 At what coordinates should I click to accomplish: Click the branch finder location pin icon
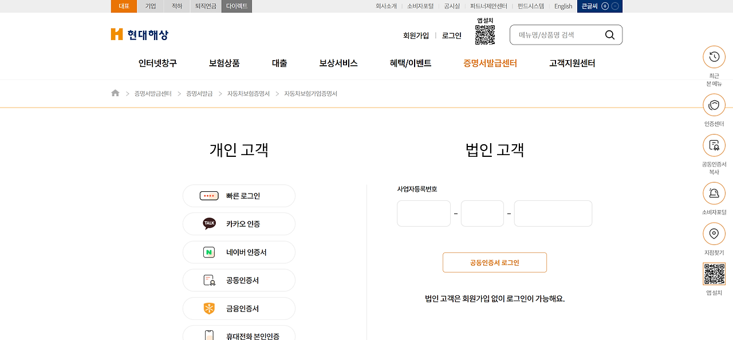click(x=714, y=234)
